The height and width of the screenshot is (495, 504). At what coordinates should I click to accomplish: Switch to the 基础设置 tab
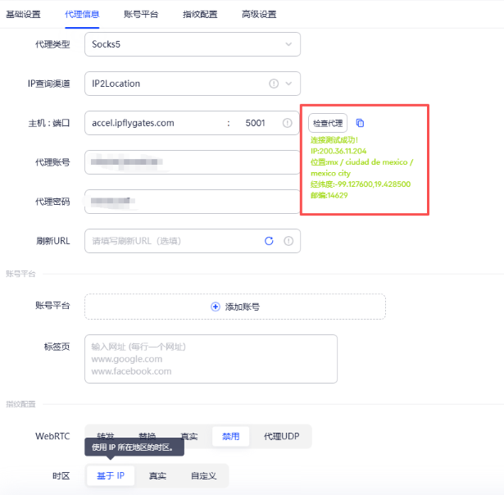(23, 15)
